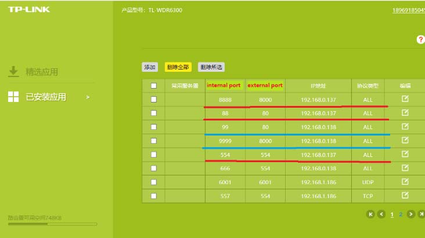425x238 pixels.
Task: Click the product model TL-WDR6300 text
Action: pyautogui.click(x=165, y=10)
